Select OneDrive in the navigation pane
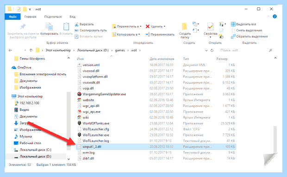 tap(24, 67)
